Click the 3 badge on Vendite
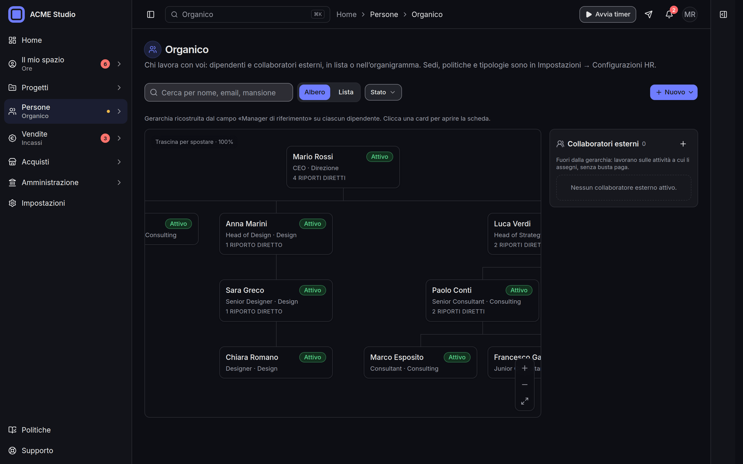The image size is (743, 464). [x=105, y=138]
